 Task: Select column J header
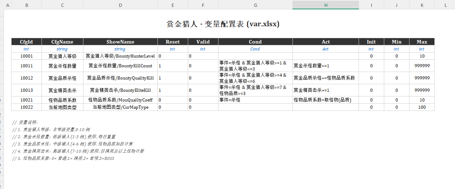[396, 5]
